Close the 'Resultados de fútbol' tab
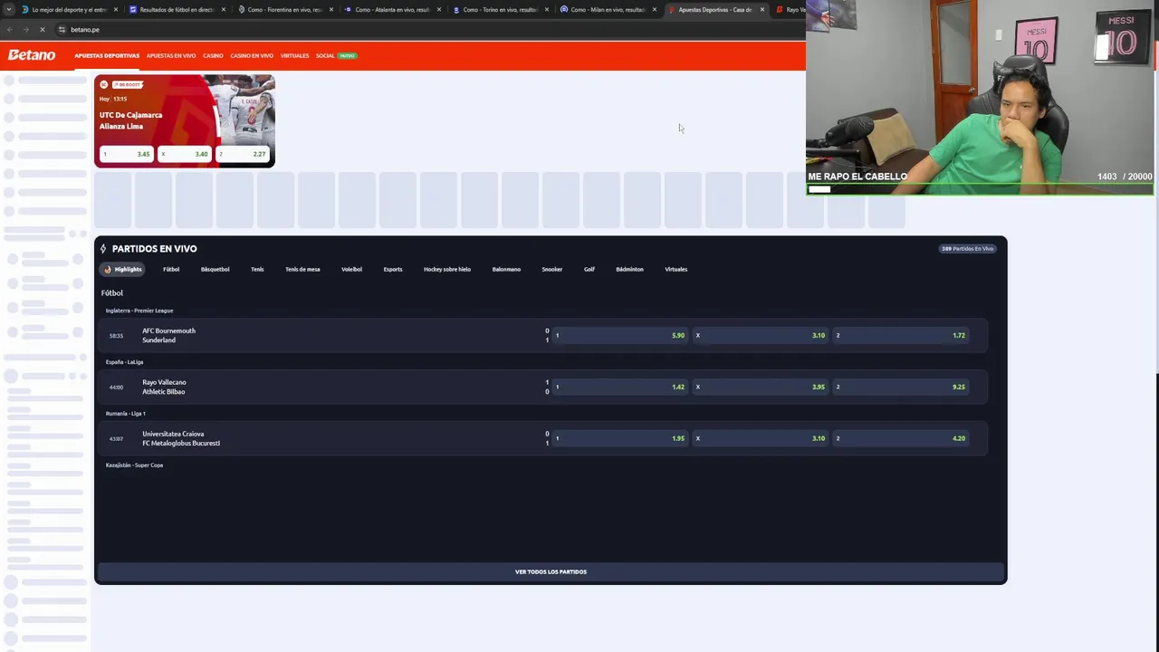 pos(223,10)
